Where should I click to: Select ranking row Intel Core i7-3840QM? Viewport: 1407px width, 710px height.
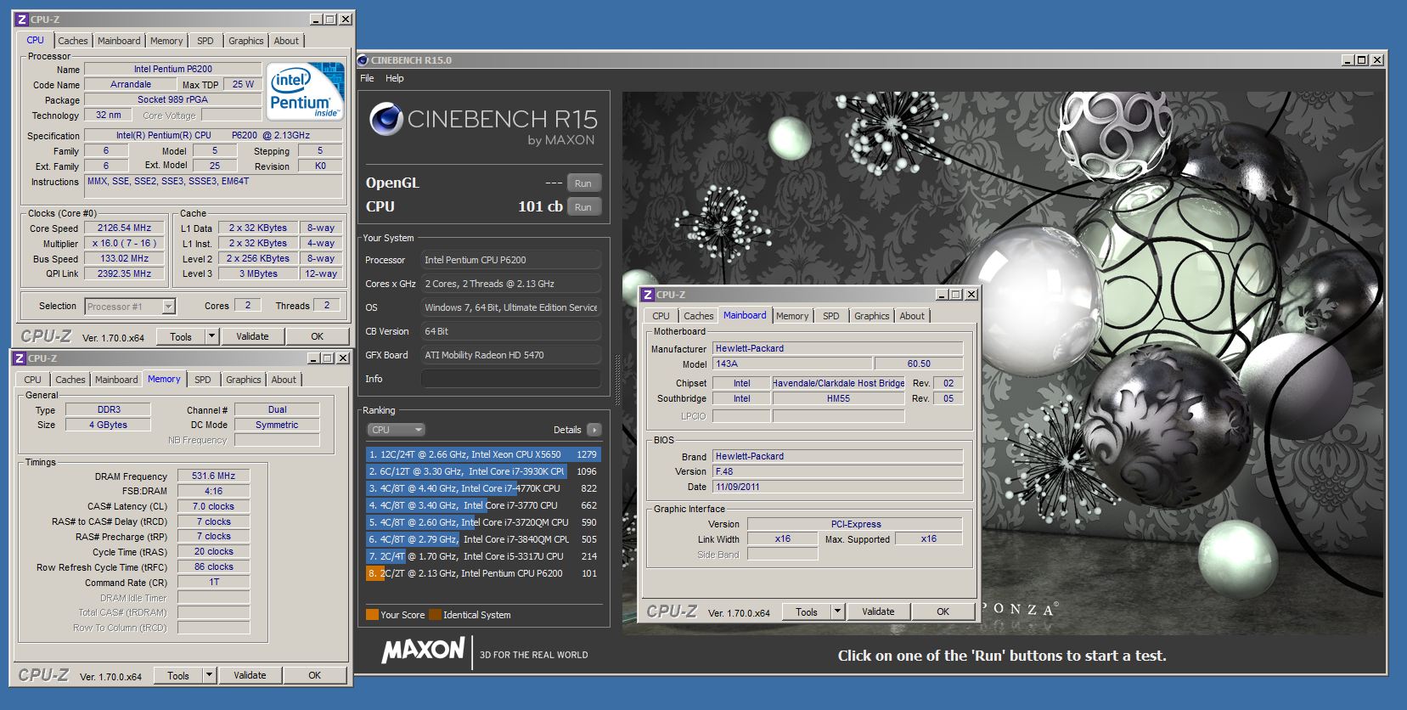[x=482, y=539]
